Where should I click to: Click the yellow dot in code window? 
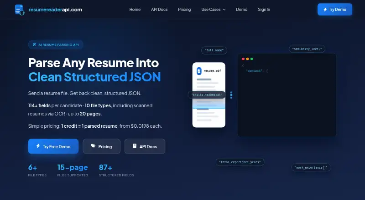[247, 59]
